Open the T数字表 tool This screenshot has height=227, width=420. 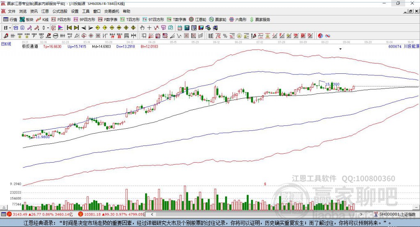coord(176,20)
